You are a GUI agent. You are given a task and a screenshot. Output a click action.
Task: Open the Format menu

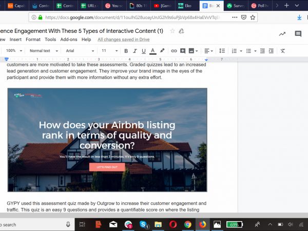(x=33, y=40)
